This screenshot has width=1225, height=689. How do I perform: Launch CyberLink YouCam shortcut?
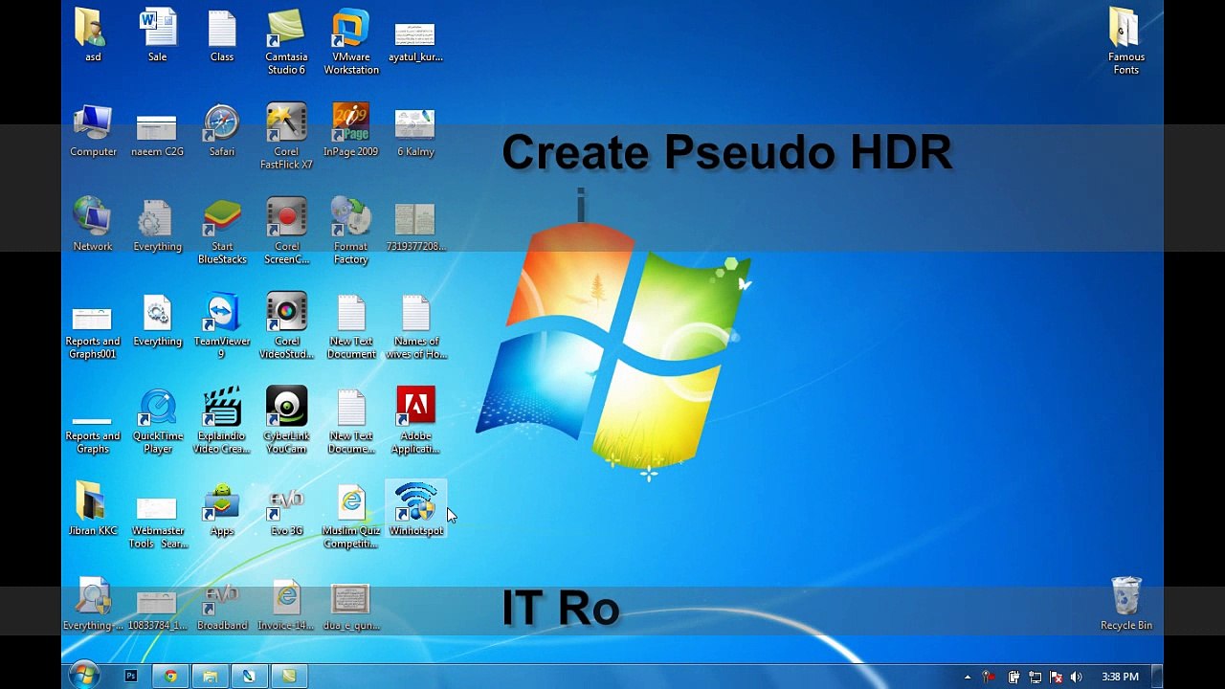click(286, 420)
